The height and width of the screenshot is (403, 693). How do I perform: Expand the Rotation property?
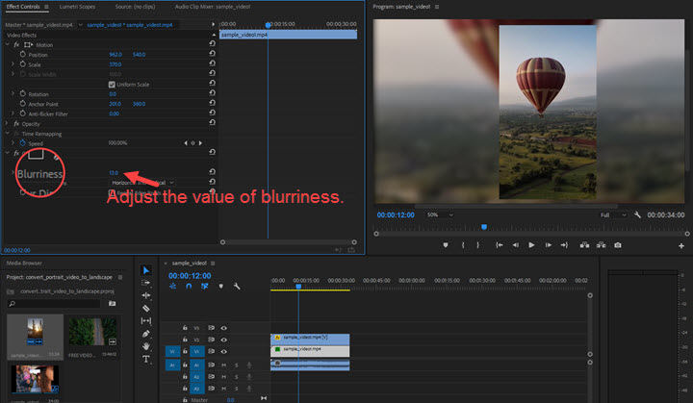(x=13, y=93)
